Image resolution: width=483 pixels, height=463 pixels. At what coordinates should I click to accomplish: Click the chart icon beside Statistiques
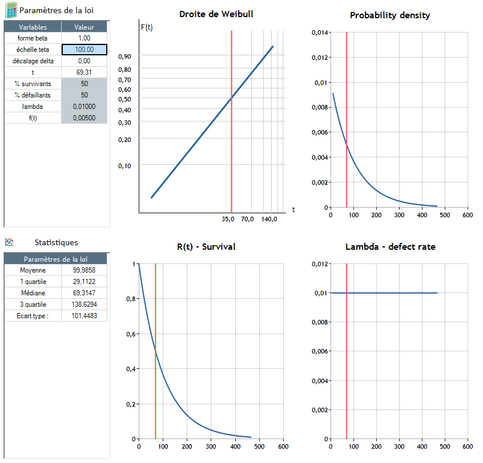9,242
